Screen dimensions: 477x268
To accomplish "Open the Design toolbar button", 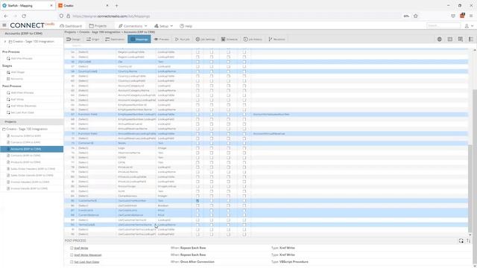I will click(73, 39).
